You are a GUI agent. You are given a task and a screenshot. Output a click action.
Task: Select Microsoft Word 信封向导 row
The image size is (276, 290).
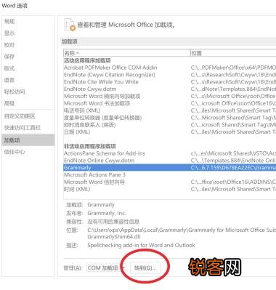click(x=170, y=182)
